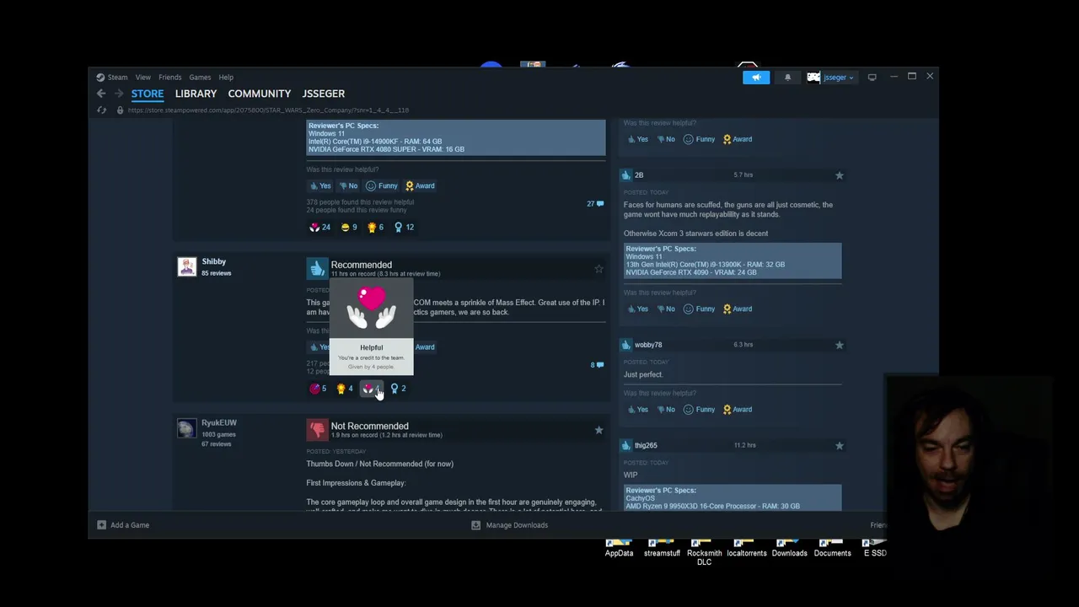Screen dimensions: 1079x607
Task: Open the Documents desktop folder
Action: click(832, 547)
